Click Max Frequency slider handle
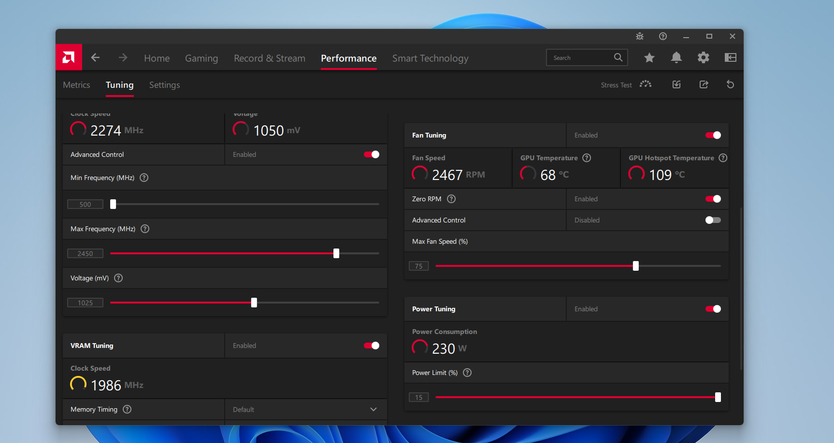This screenshot has height=443, width=834. [336, 253]
